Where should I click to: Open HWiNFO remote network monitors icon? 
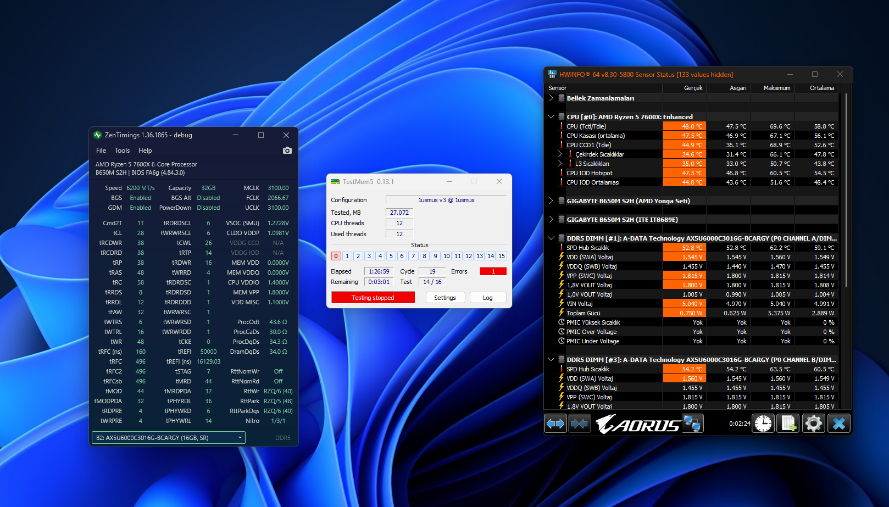click(692, 424)
